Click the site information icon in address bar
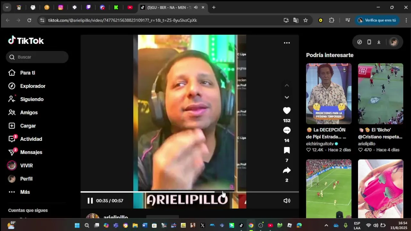Viewport: 411px width, 231px height. (42, 20)
